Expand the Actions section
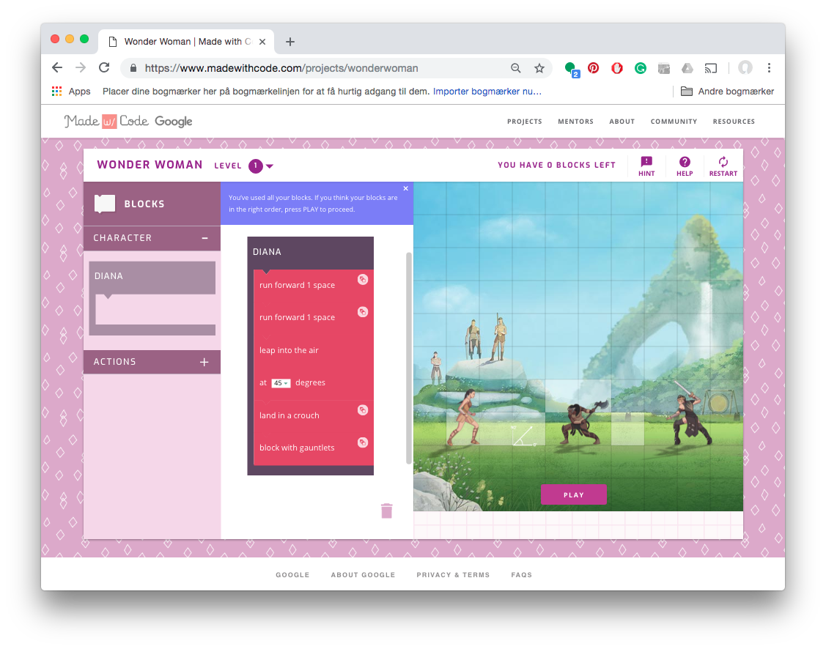Image resolution: width=826 pixels, height=649 pixels. 204,362
